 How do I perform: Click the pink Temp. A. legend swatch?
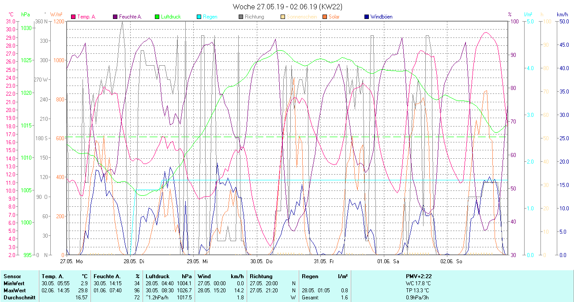tap(73, 17)
